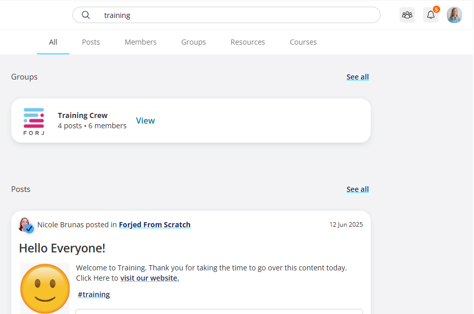The width and height of the screenshot is (474, 314).
Task: Open the notifications bell
Action: tap(431, 15)
